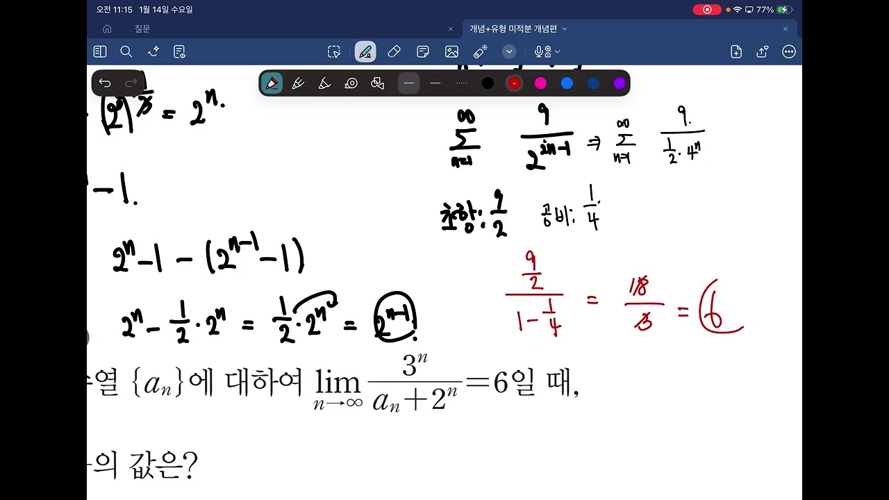Open the stroke stabilization settings icon
The image size is (889, 500).
click(351, 83)
